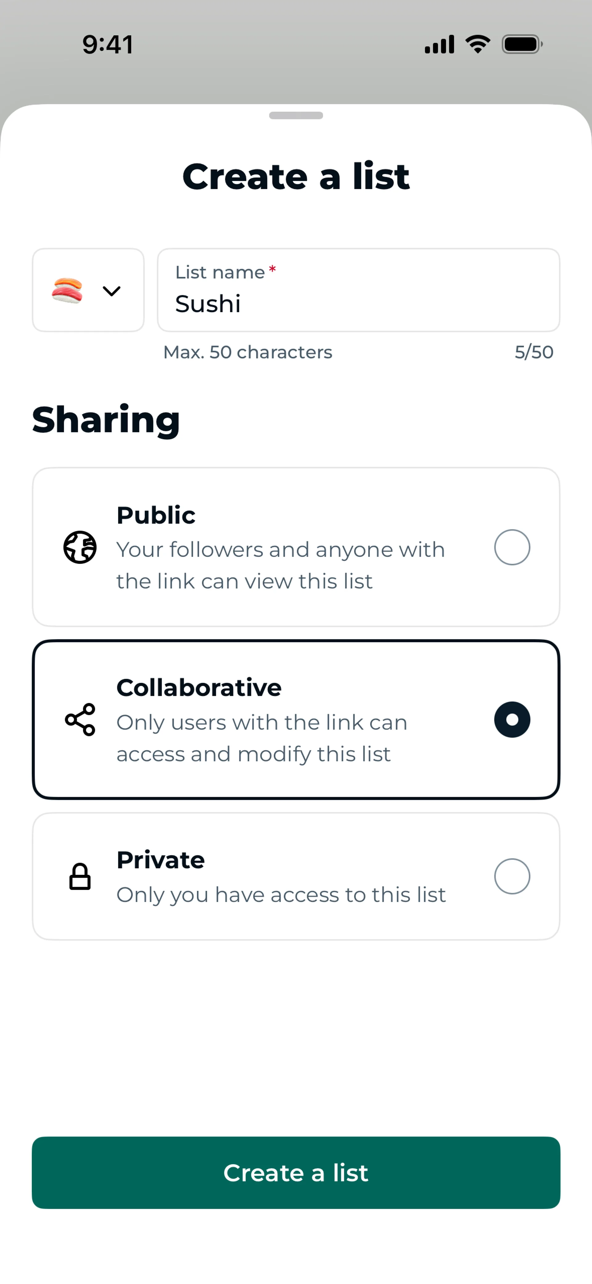Tap the battery status icon
The width and height of the screenshot is (592, 1284).
pos(522,44)
